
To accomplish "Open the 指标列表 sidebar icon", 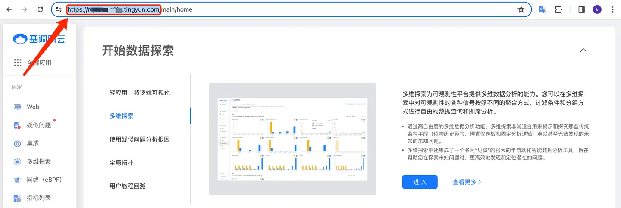I will (x=17, y=198).
